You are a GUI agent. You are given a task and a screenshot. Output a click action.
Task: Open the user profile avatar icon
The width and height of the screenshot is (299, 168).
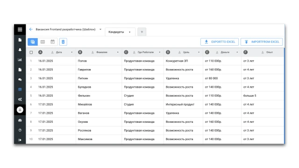pos(20,110)
